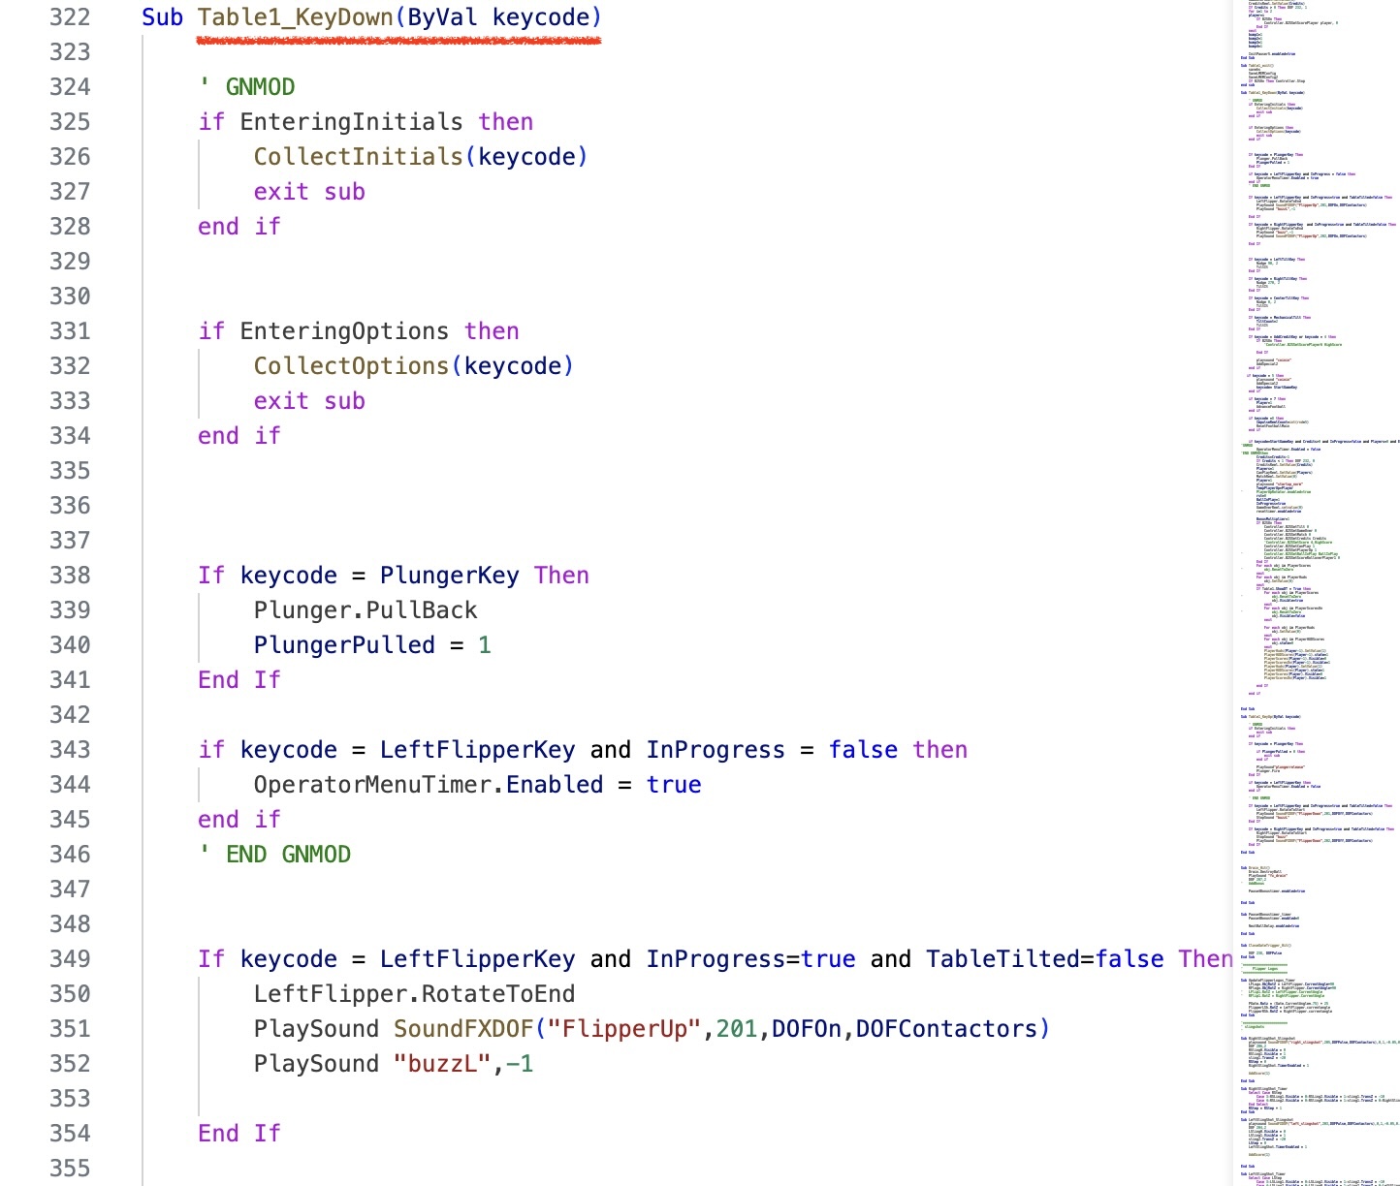Place cursor on LeftFlipper.RotateToEnd call
This screenshot has width=1400, height=1186.
click(x=414, y=994)
